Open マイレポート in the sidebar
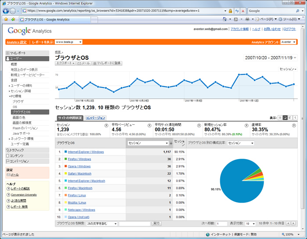Image resolution: width=307 pixels, height=239 pixels. 27,53
